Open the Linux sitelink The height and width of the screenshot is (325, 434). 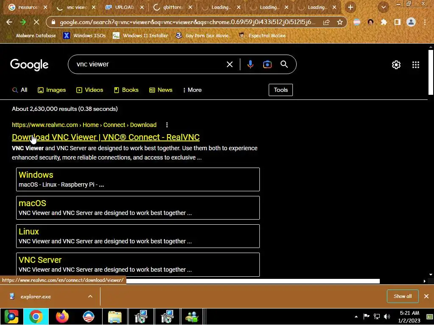coord(29,231)
